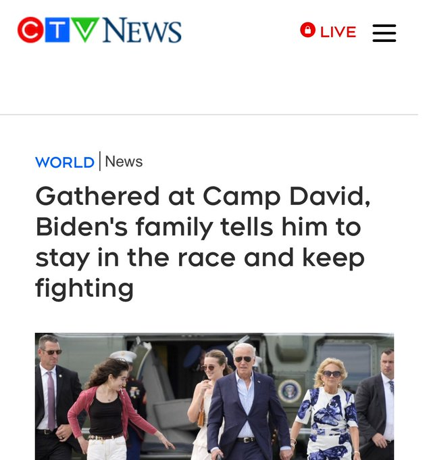Open the article photo in front of the helicopter
The width and height of the screenshot is (429, 460).
click(214, 396)
